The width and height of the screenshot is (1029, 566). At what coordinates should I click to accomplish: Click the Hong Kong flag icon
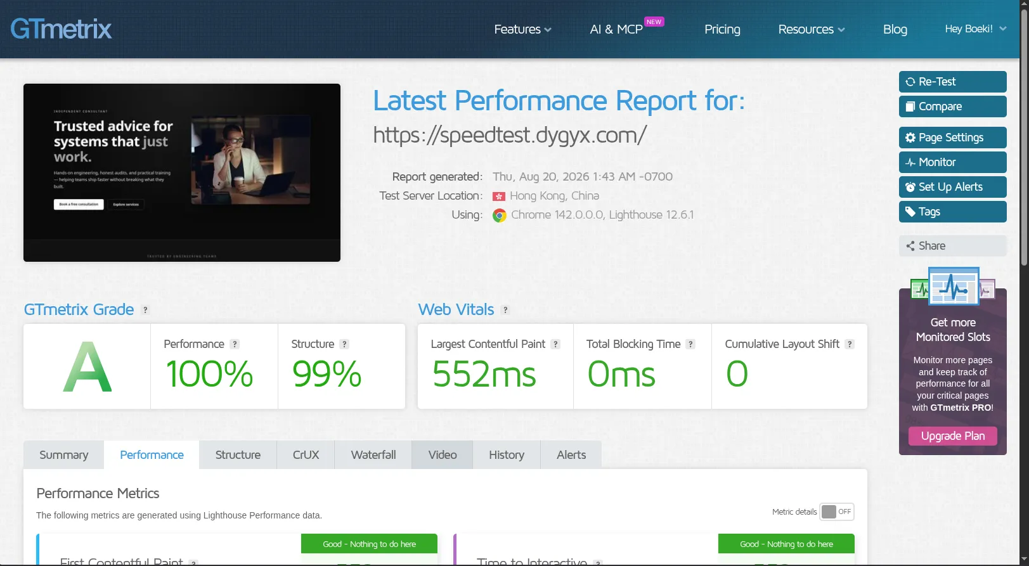(499, 196)
